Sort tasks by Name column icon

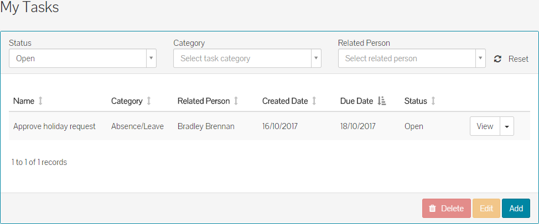coord(40,101)
